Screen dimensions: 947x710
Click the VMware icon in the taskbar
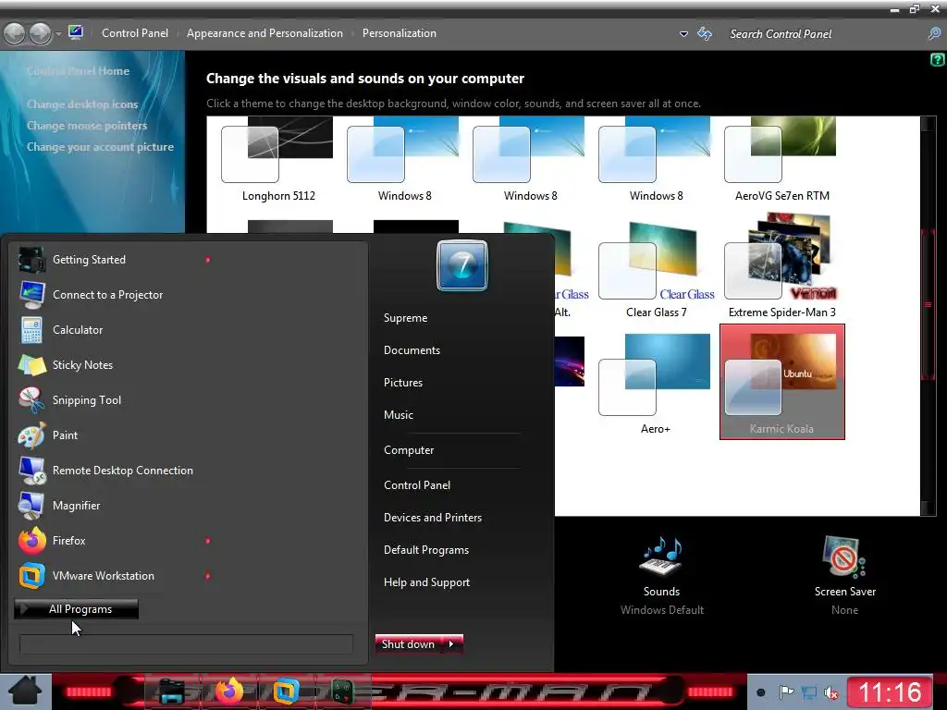coord(286,692)
